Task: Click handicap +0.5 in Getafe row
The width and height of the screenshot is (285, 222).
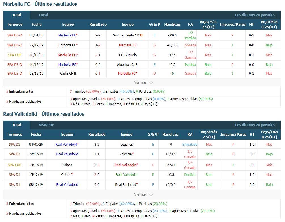Action: (170, 175)
